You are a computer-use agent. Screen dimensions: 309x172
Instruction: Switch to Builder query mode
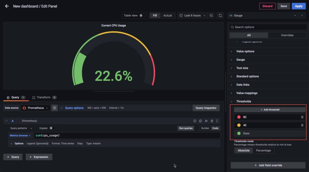pyautogui.click(x=205, y=128)
